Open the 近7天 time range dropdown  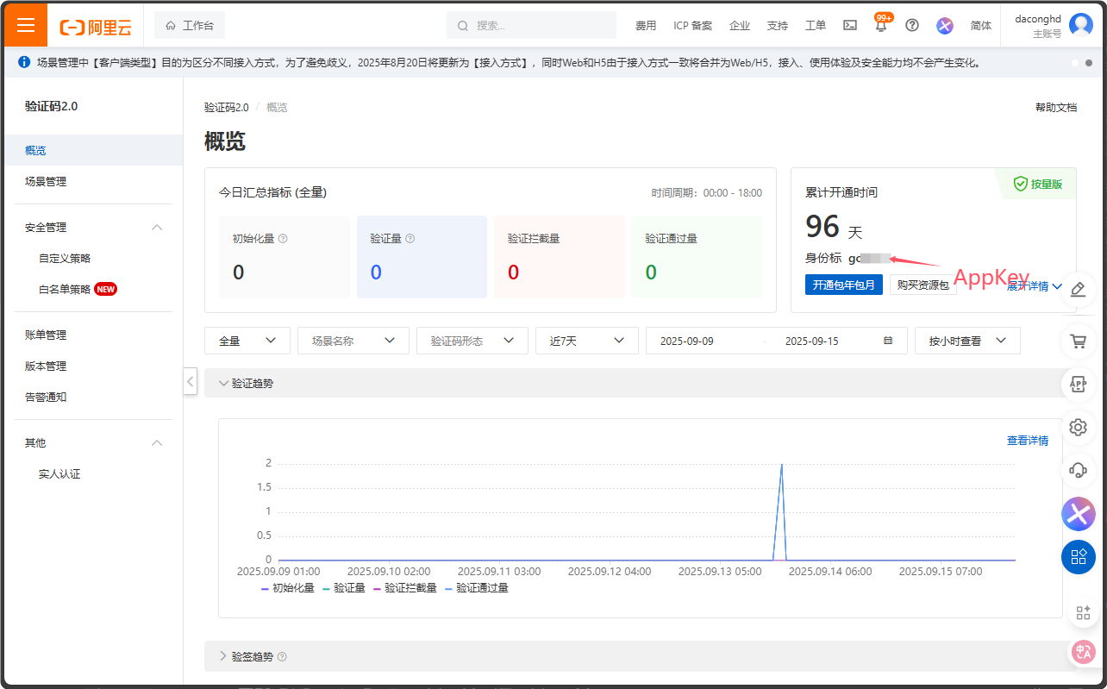(x=586, y=341)
